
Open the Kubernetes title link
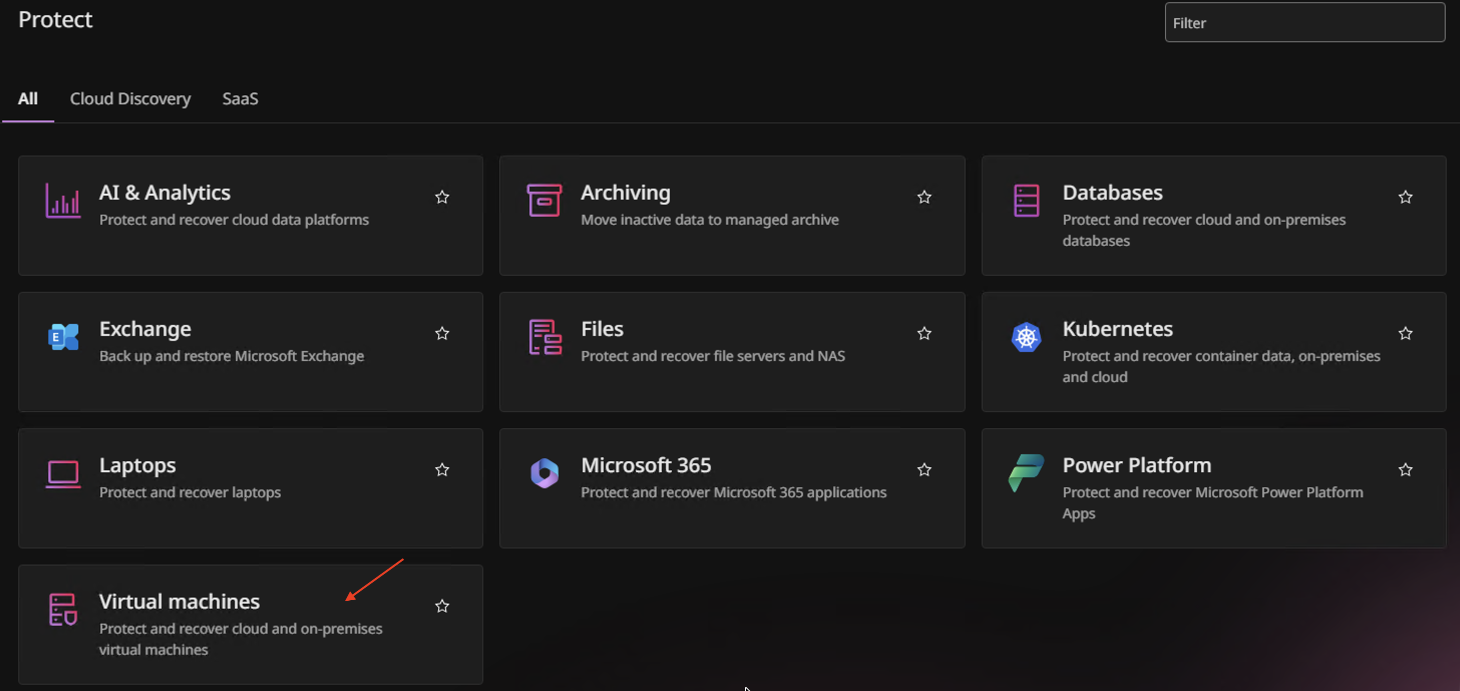tap(1117, 329)
